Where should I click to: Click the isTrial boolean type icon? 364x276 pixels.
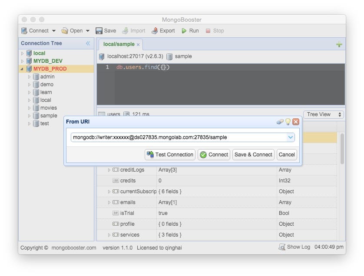point(116,213)
